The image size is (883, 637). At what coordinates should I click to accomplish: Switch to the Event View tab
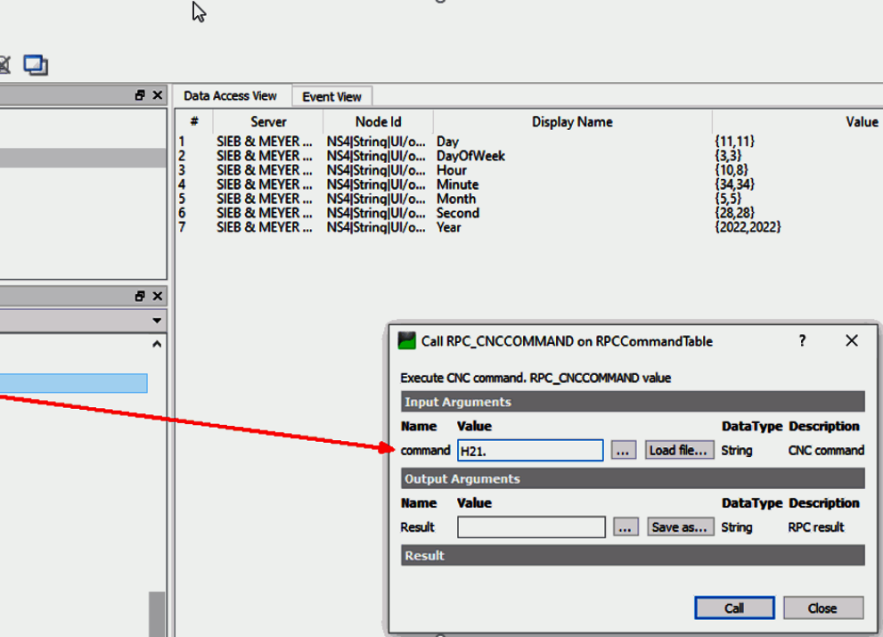331,97
